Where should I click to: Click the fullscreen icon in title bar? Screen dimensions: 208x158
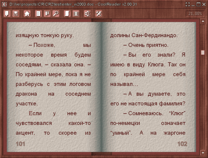point(188,4)
